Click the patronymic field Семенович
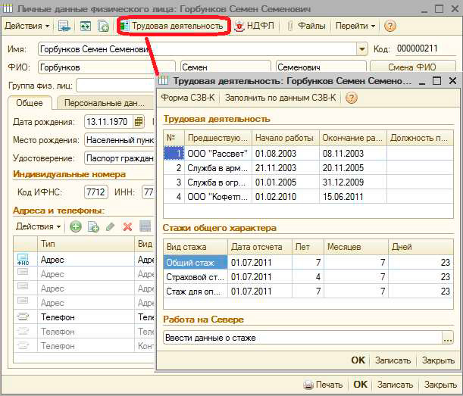The width and height of the screenshot is (463, 396). 321,67
